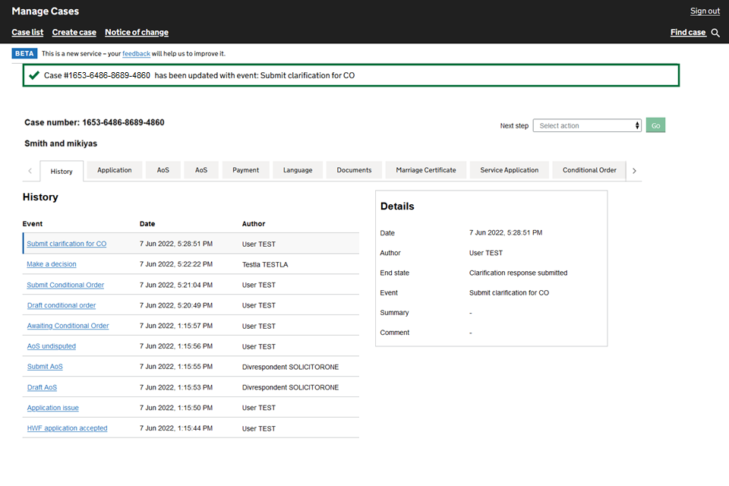Open Notice of change in the header
729x486 pixels.
pos(137,33)
